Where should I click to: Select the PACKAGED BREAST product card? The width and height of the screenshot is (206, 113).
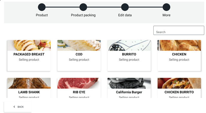click(x=29, y=56)
